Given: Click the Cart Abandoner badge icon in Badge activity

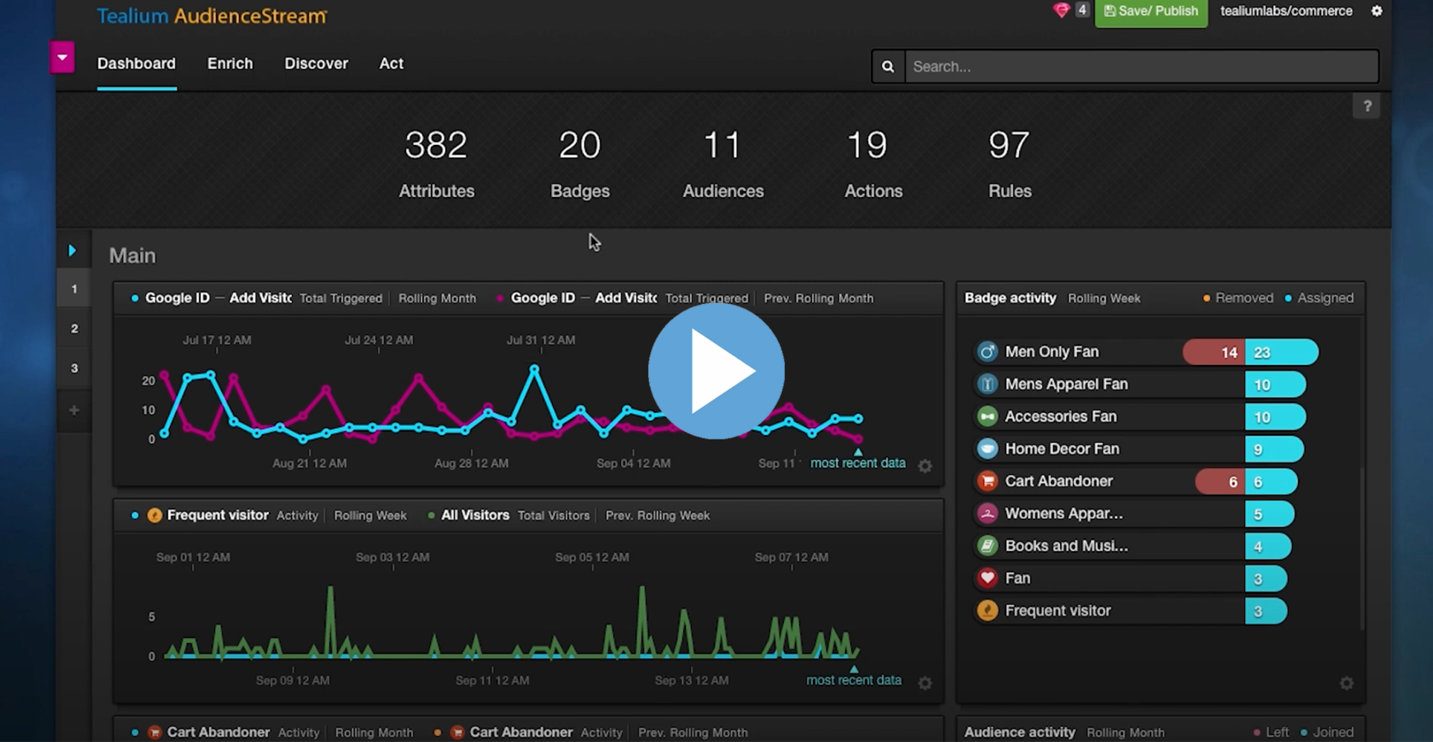Looking at the screenshot, I should [x=987, y=481].
